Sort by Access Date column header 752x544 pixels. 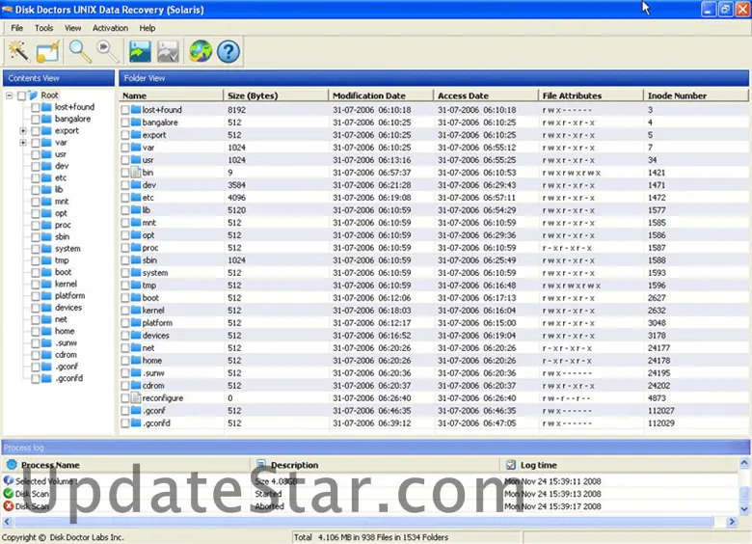(486, 95)
